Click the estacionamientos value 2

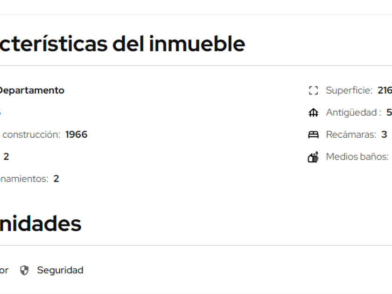coord(56,179)
